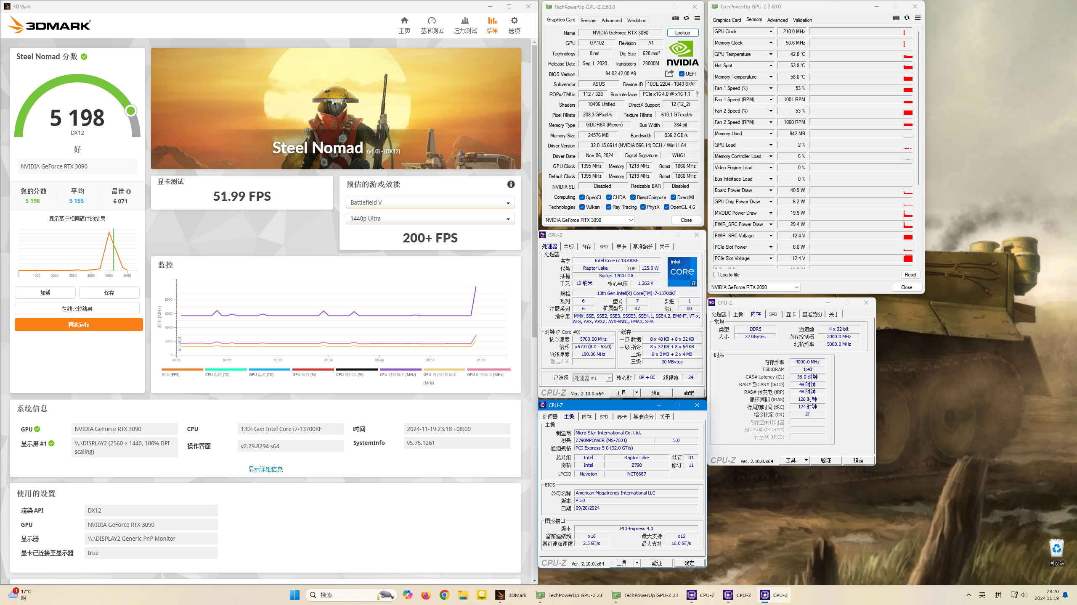Open 显卡 tab in CPU-Z mainboard window
The height and width of the screenshot is (605, 1077).
tap(622, 417)
